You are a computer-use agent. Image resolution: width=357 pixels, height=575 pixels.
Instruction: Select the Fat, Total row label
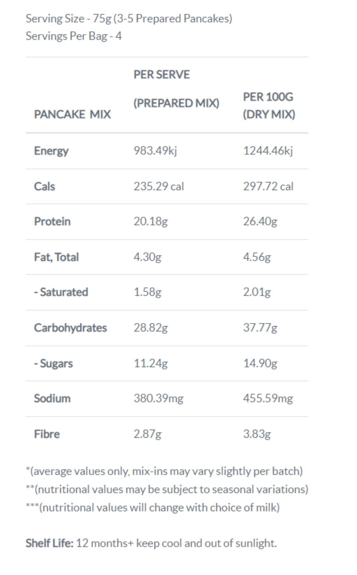coord(56,257)
